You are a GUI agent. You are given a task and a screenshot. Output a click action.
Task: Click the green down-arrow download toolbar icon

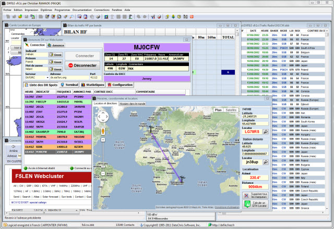(x=173, y=17)
